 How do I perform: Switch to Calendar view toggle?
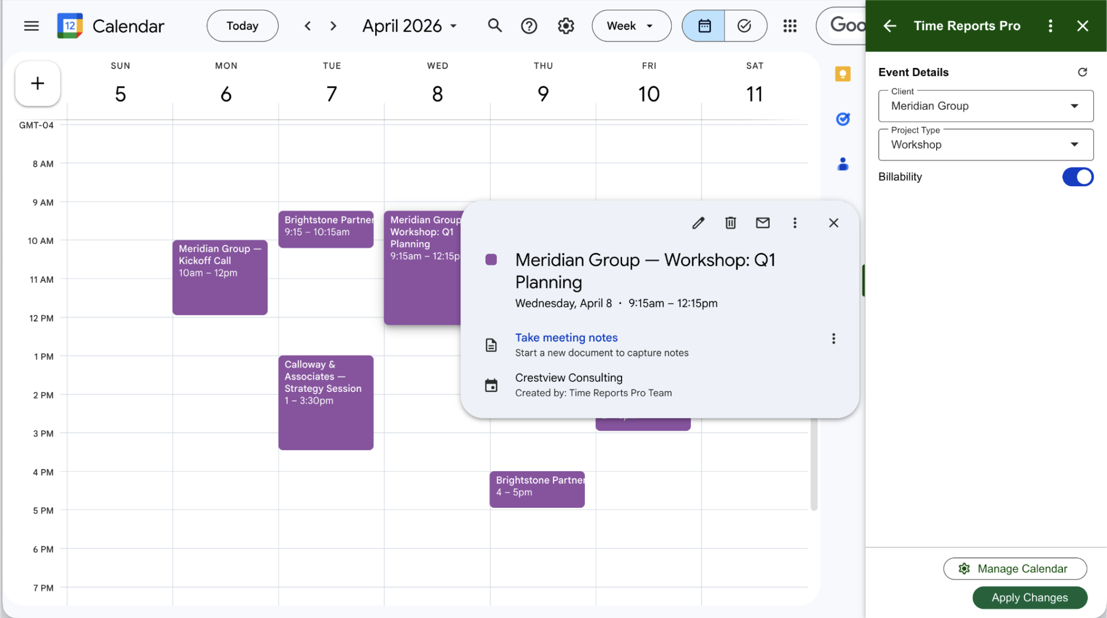pyautogui.click(x=704, y=26)
